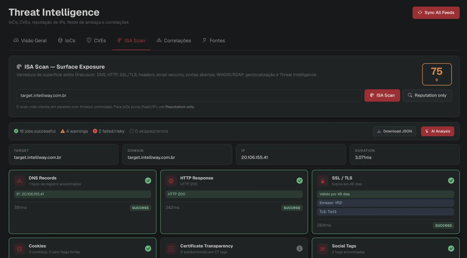Open the Fontes tab
This screenshot has height=258, width=467.
214,41
